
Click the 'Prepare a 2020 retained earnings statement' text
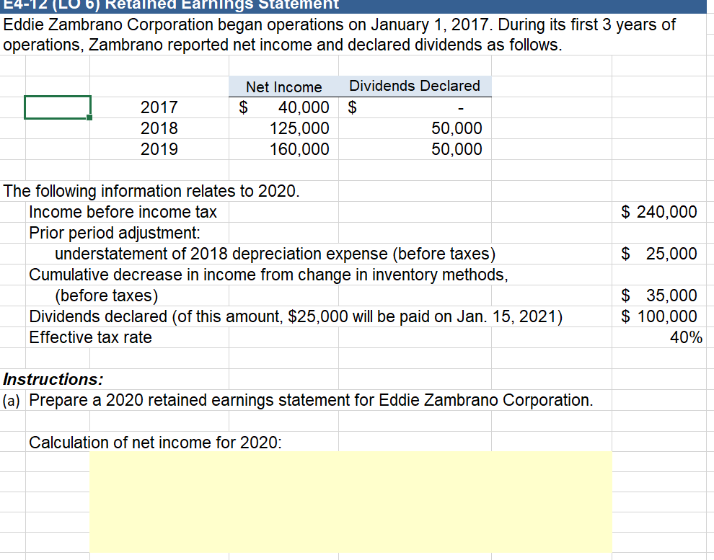pyautogui.click(x=311, y=400)
